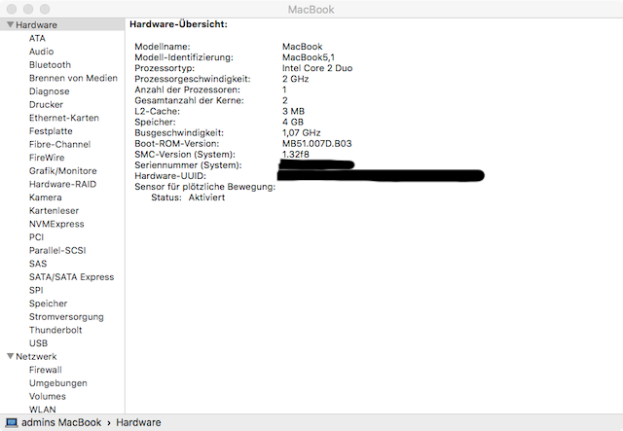Select ATA in the sidebar
This screenshot has width=623, height=431.
37,38
